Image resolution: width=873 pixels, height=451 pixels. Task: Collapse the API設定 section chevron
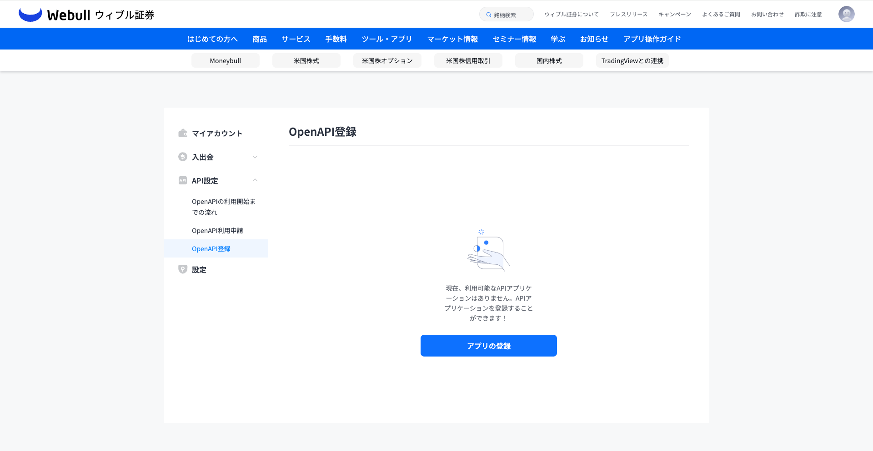pos(255,180)
